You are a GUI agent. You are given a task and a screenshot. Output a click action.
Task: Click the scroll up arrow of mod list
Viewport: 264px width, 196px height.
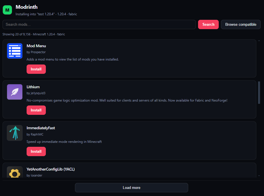(259, 41)
